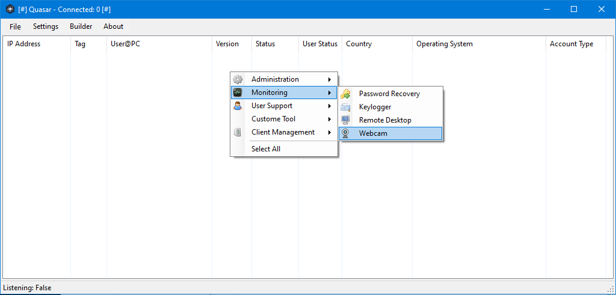
Task: Click the 'Listening: False' status bar text
Action: [x=27, y=288]
